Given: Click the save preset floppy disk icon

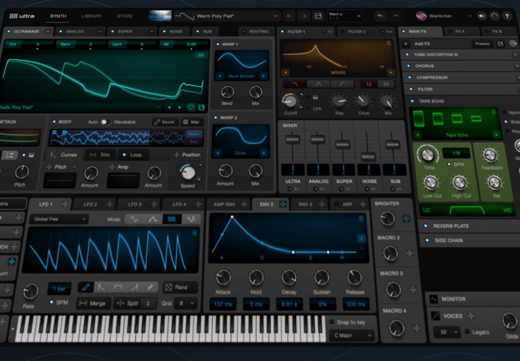Looking at the screenshot, I should pyautogui.click(x=318, y=15).
